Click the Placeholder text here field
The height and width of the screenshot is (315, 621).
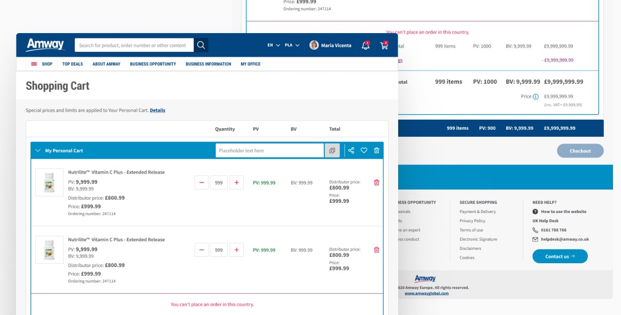click(x=270, y=151)
